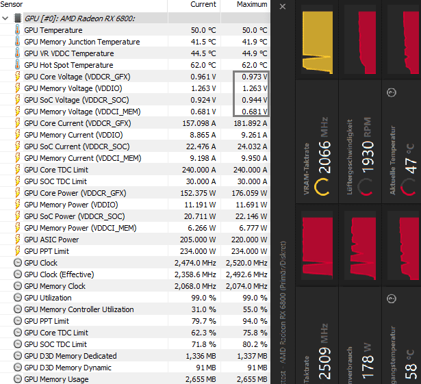The height and width of the screenshot is (384, 421).
Task: Click maximum value 181.892 A
Action: [251, 123]
